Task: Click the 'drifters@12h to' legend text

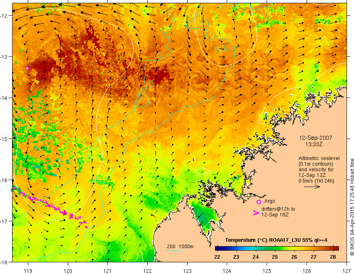Action: point(278,209)
